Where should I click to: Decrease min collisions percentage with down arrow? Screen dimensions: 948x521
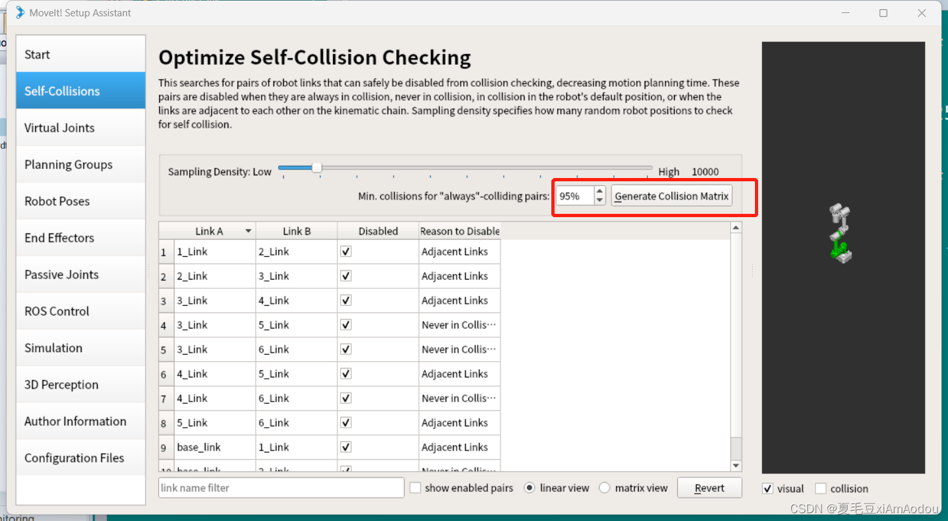pos(600,200)
